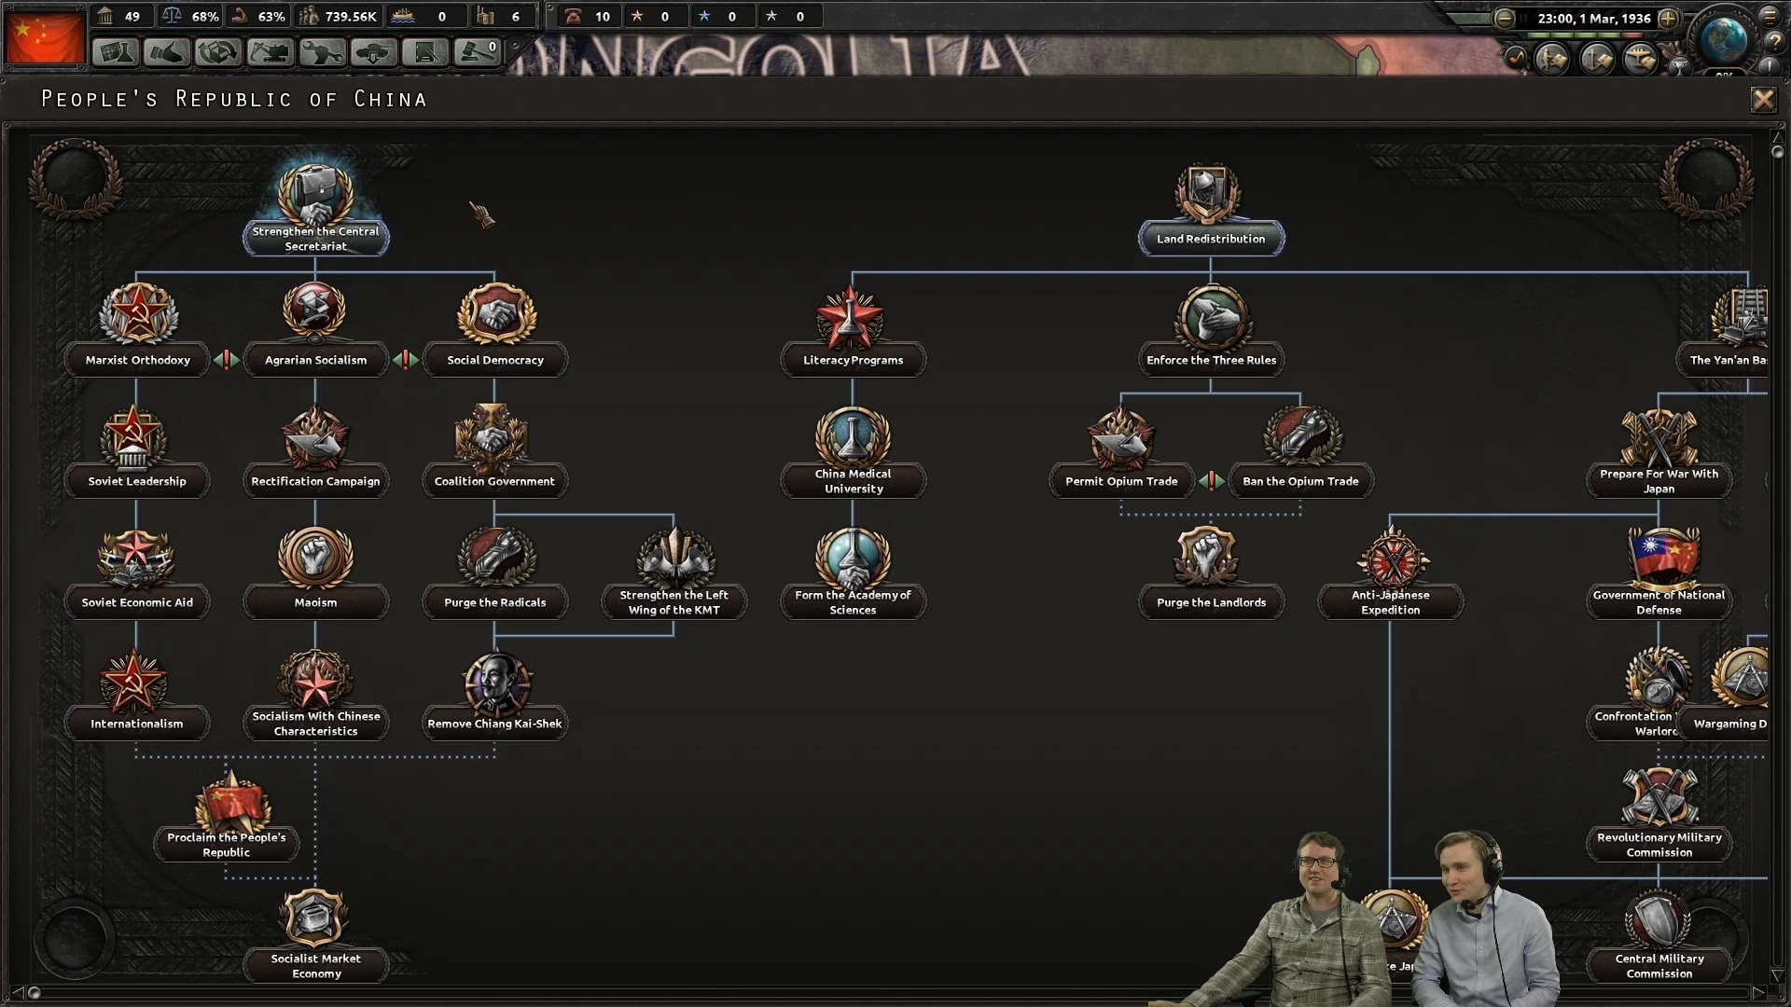
Task: Click the Strengthen the Left Wing of the KMT label
Action: pos(673,602)
